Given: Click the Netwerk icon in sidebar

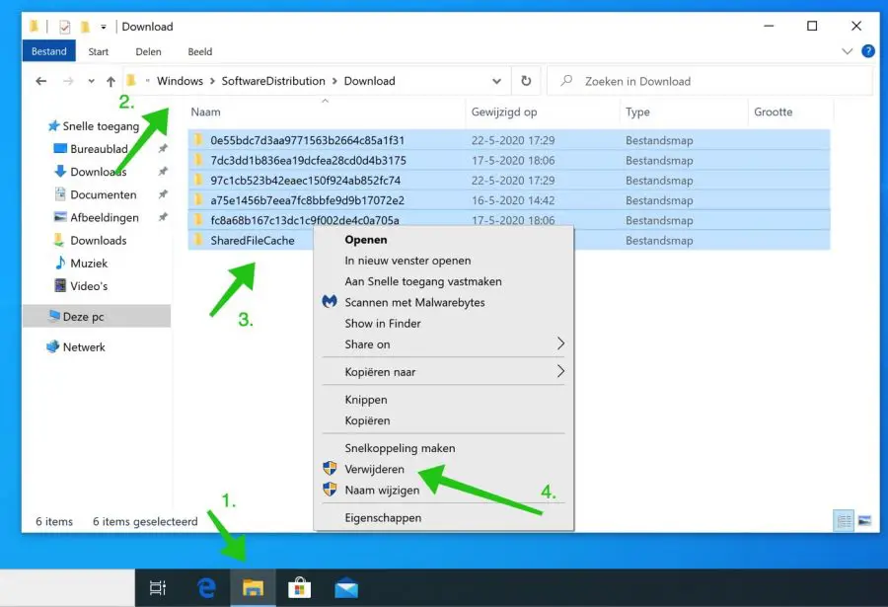Looking at the screenshot, I should click(x=52, y=346).
